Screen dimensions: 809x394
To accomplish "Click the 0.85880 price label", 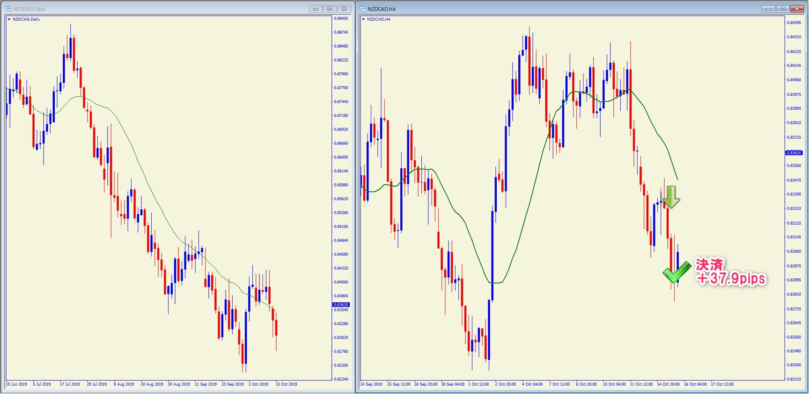I will (x=341, y=185).
